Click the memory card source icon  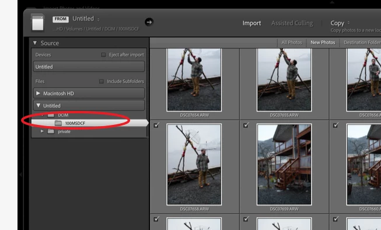38,23
